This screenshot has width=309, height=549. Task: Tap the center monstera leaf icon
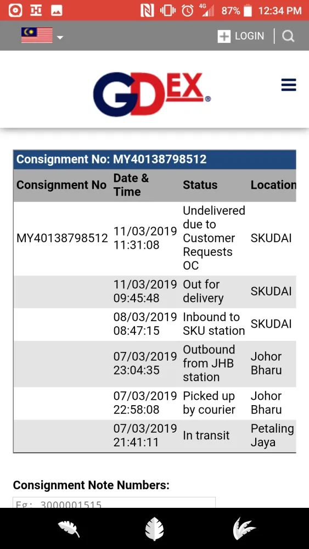tap(154, 529)
